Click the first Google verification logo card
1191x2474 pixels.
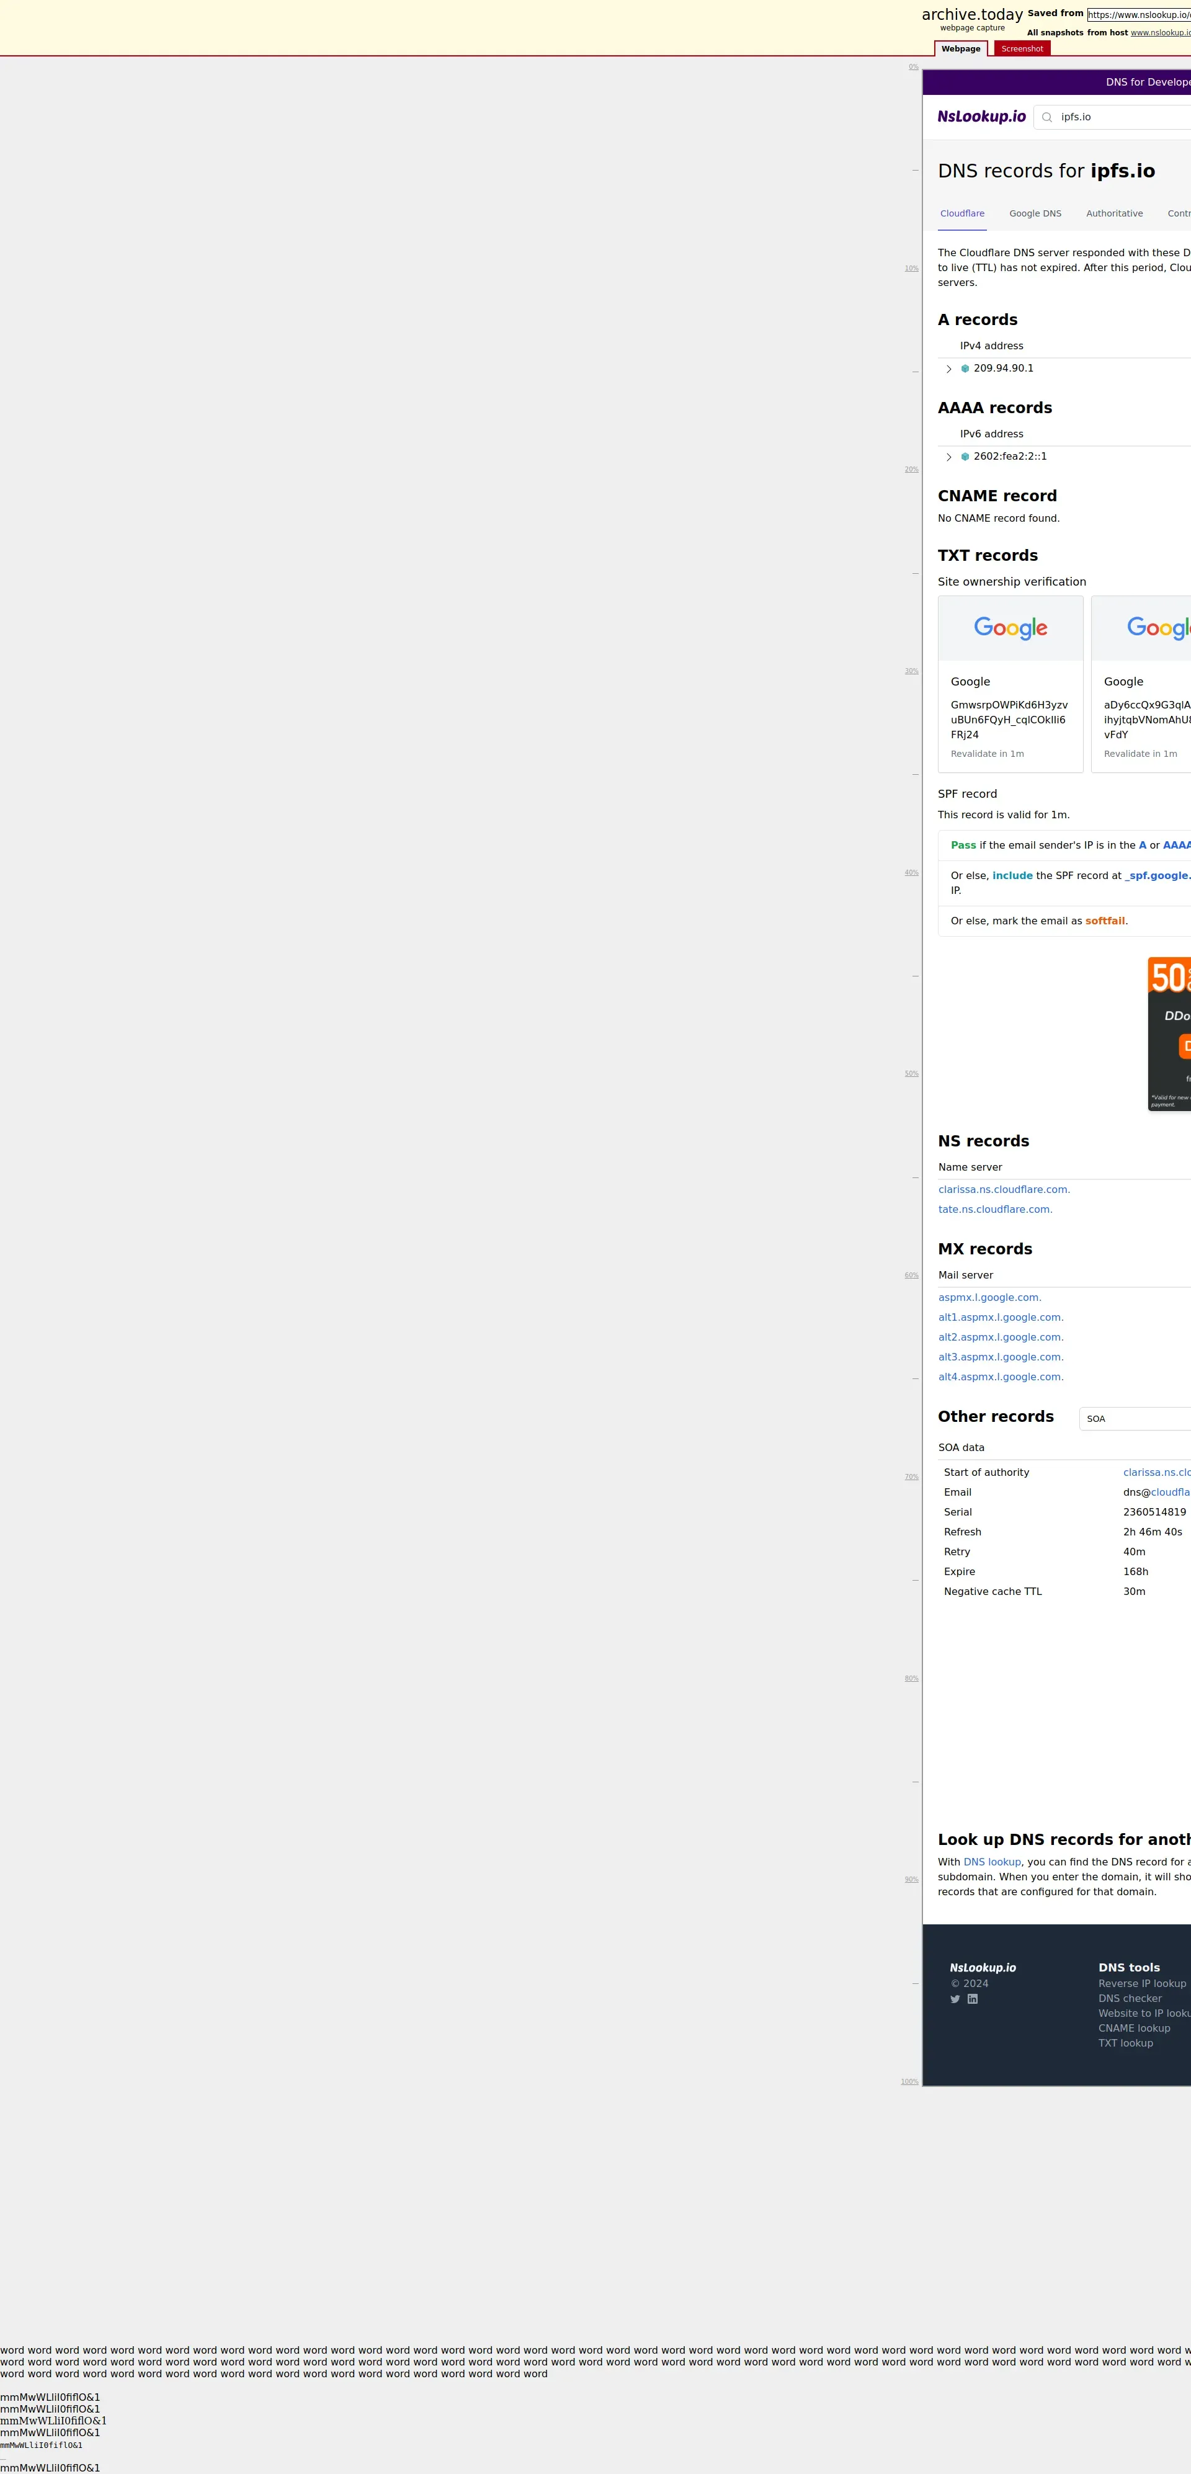pos(1009,628)
